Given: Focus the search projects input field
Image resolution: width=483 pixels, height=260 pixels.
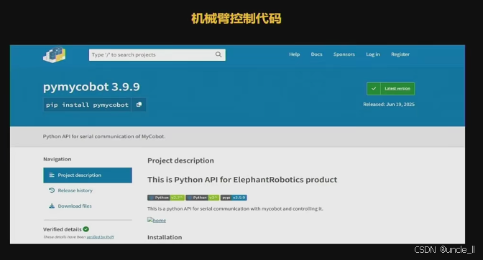Looking at the screenshot, I should (157, 55).
